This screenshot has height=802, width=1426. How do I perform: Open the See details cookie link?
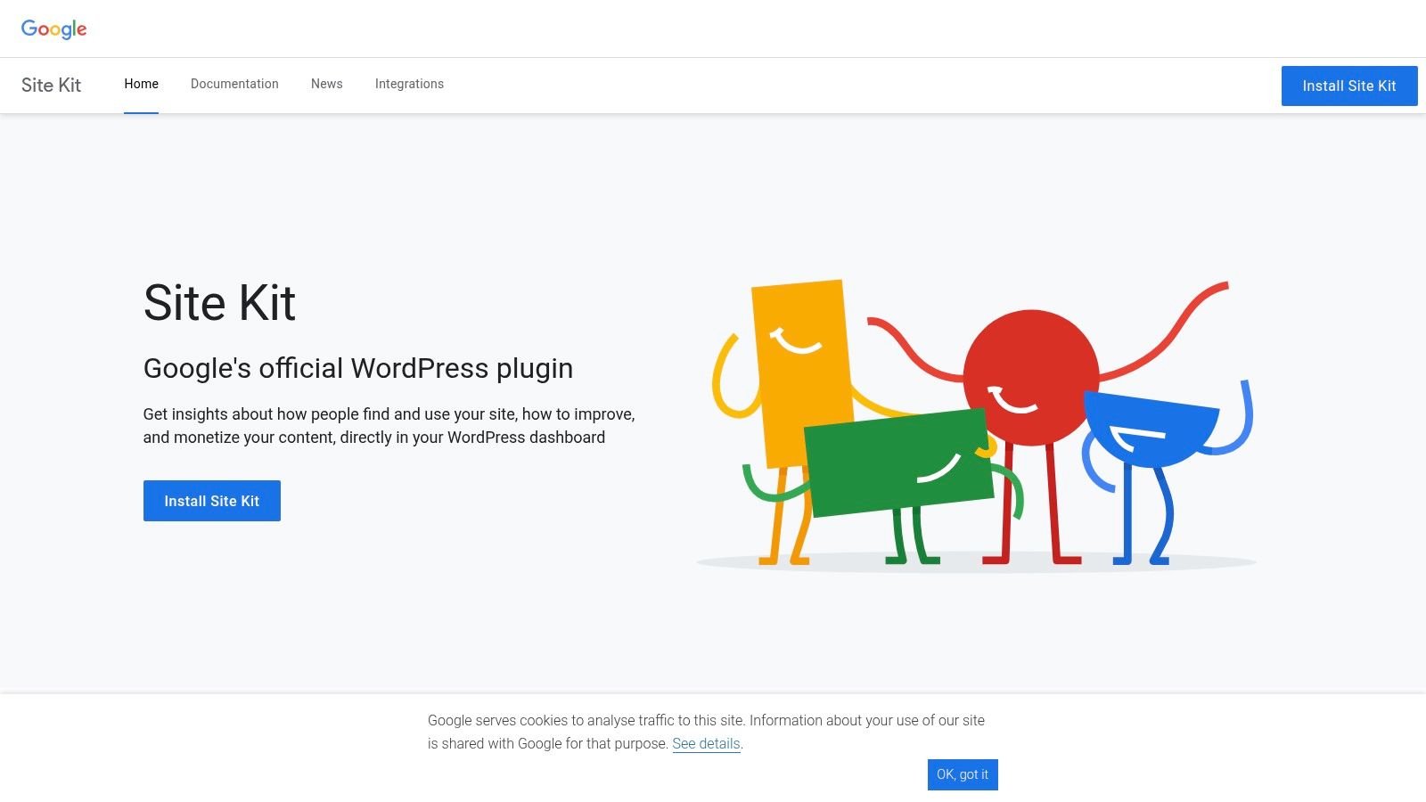click(x=706, y=744)
